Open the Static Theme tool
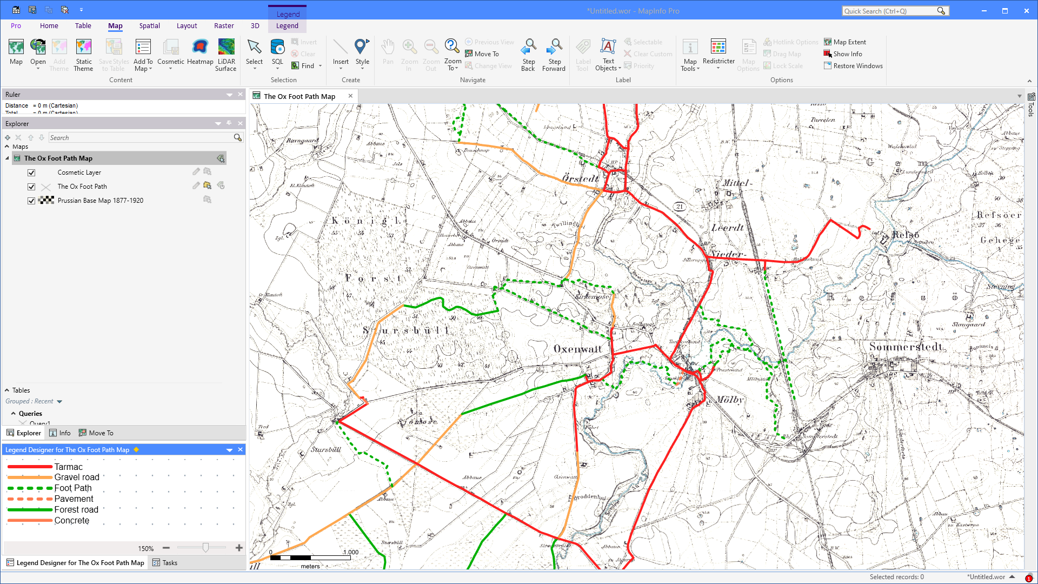1038x584 pixels. click(x=83, y=53)
